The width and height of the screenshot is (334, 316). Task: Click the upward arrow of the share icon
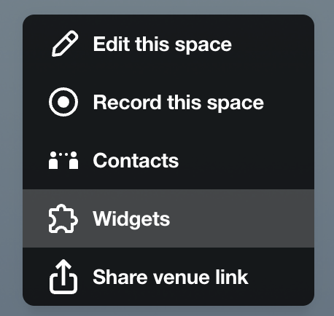(63, 272)
